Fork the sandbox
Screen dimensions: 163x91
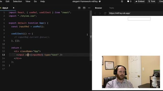[152, 2]
